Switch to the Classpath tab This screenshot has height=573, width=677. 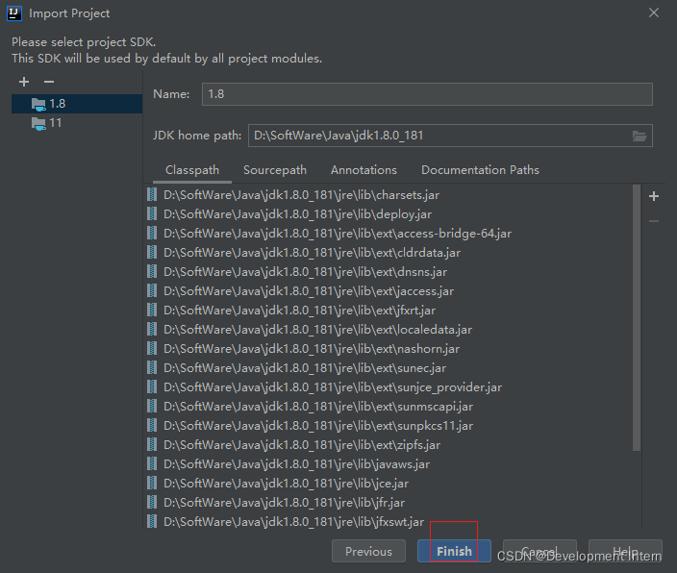[192, 170]
